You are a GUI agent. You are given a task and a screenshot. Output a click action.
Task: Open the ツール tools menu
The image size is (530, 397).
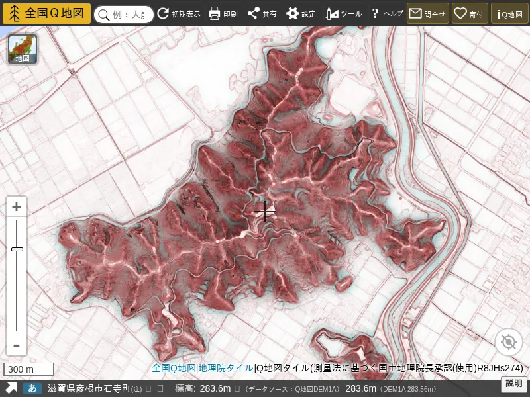pos(344,13)
